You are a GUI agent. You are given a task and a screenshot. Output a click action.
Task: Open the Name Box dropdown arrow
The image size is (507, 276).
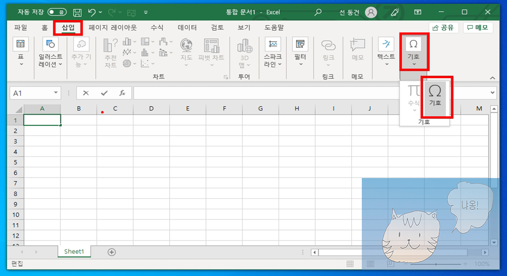56,93
